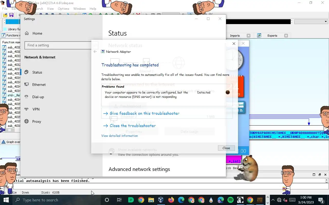The width and height of the screenshot is (329, 205).
Task: Switch to the Exports tab in IDA
Action: pyautogui.click(x=272, y=36)
